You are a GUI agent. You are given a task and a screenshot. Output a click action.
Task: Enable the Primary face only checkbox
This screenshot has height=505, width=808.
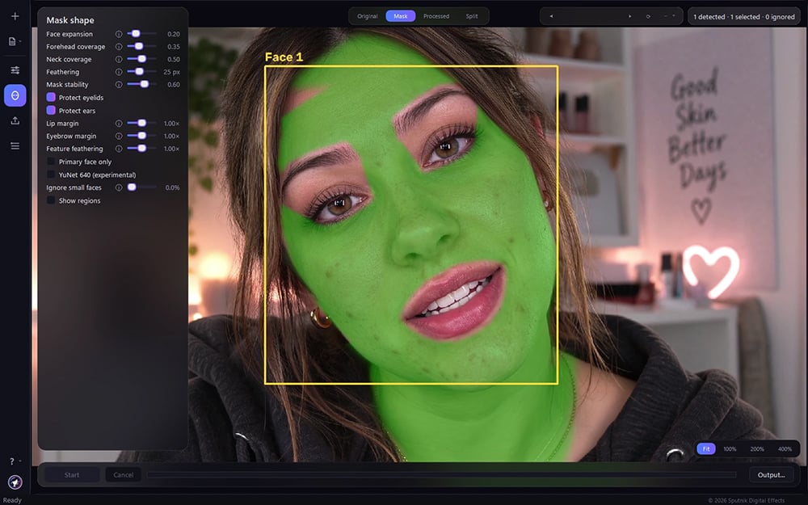point(51,162)
